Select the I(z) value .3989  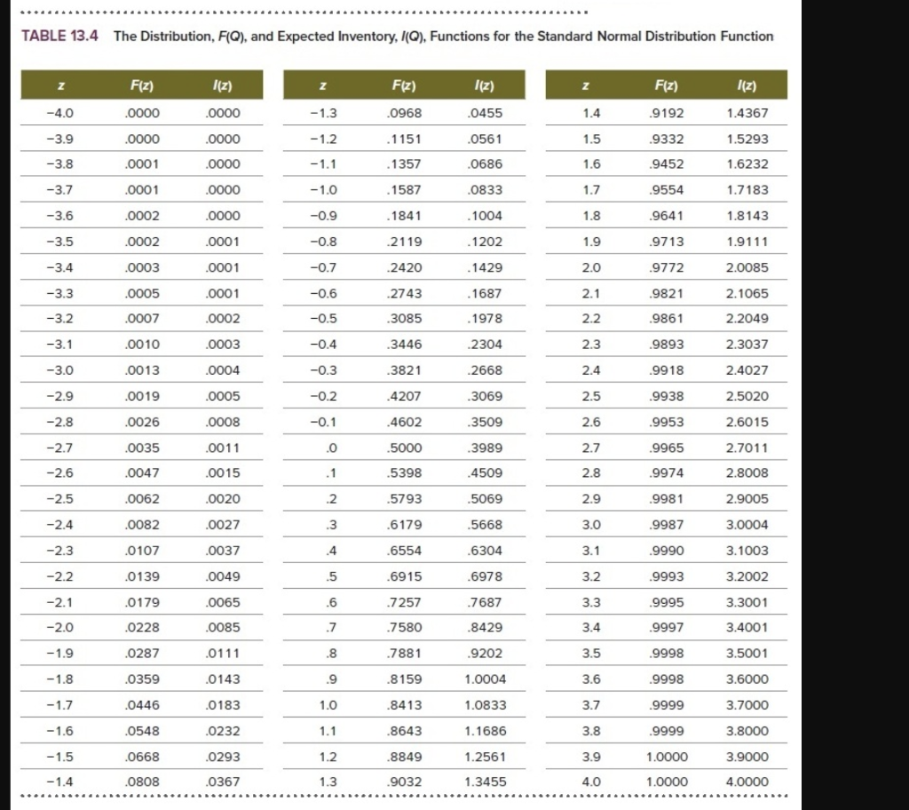pos(486,448)
